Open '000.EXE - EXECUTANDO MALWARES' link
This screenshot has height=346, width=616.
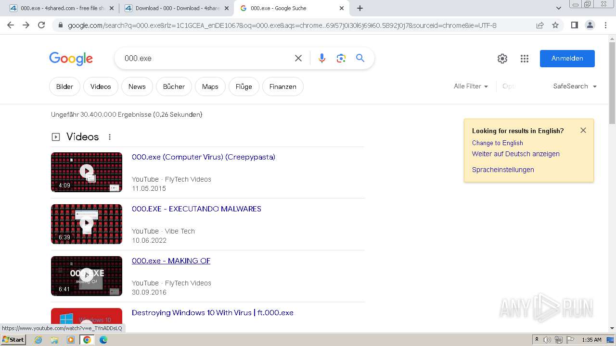click(196, 209)
